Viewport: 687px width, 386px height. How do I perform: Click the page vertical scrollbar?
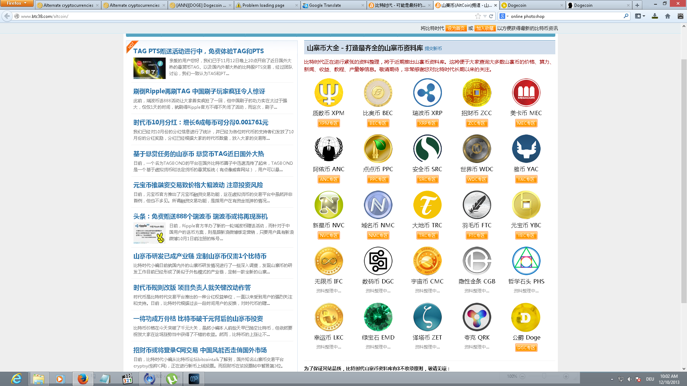684,181
